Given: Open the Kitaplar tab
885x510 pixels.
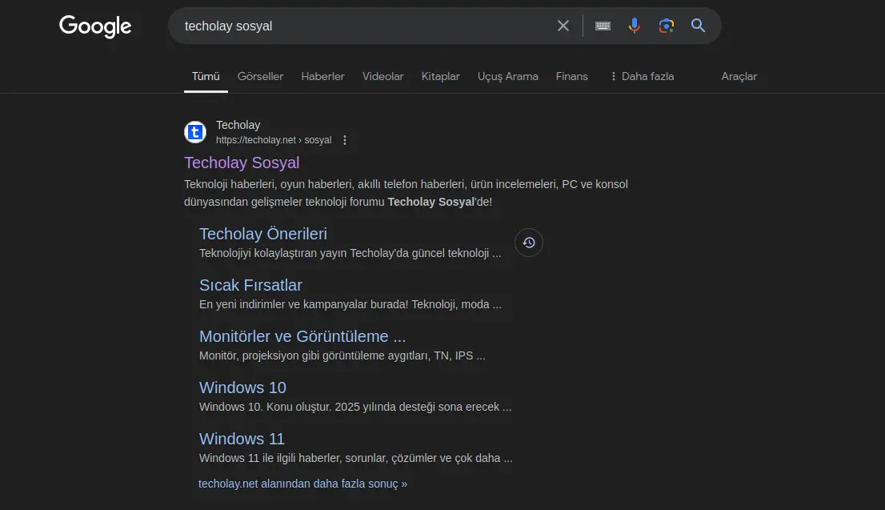Looking at the screenshot, I should [440, 76].
